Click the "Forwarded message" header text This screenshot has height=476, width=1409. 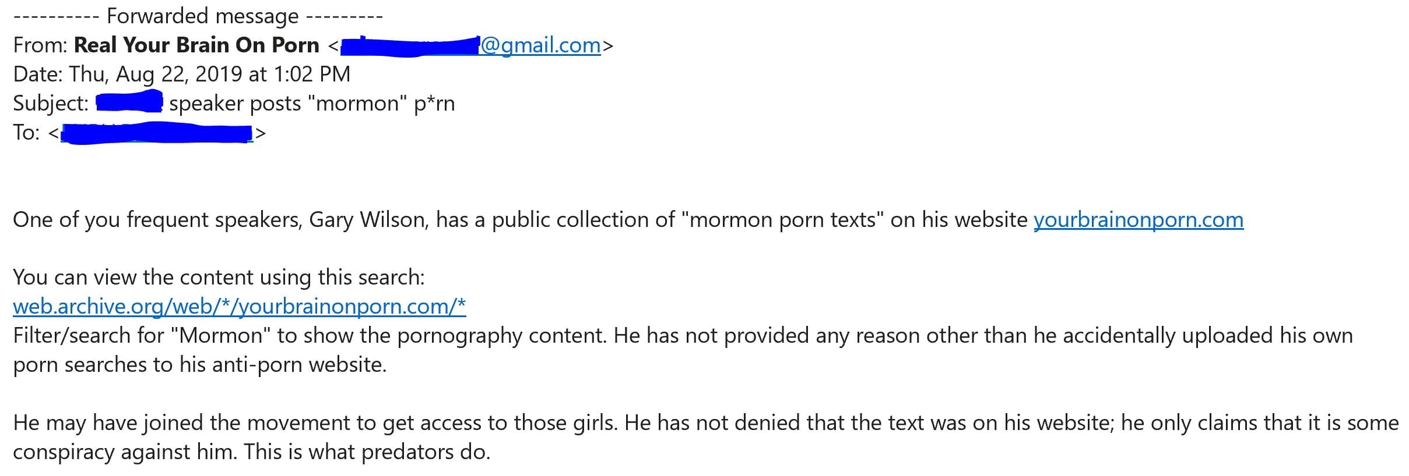(x=202, y=16)
